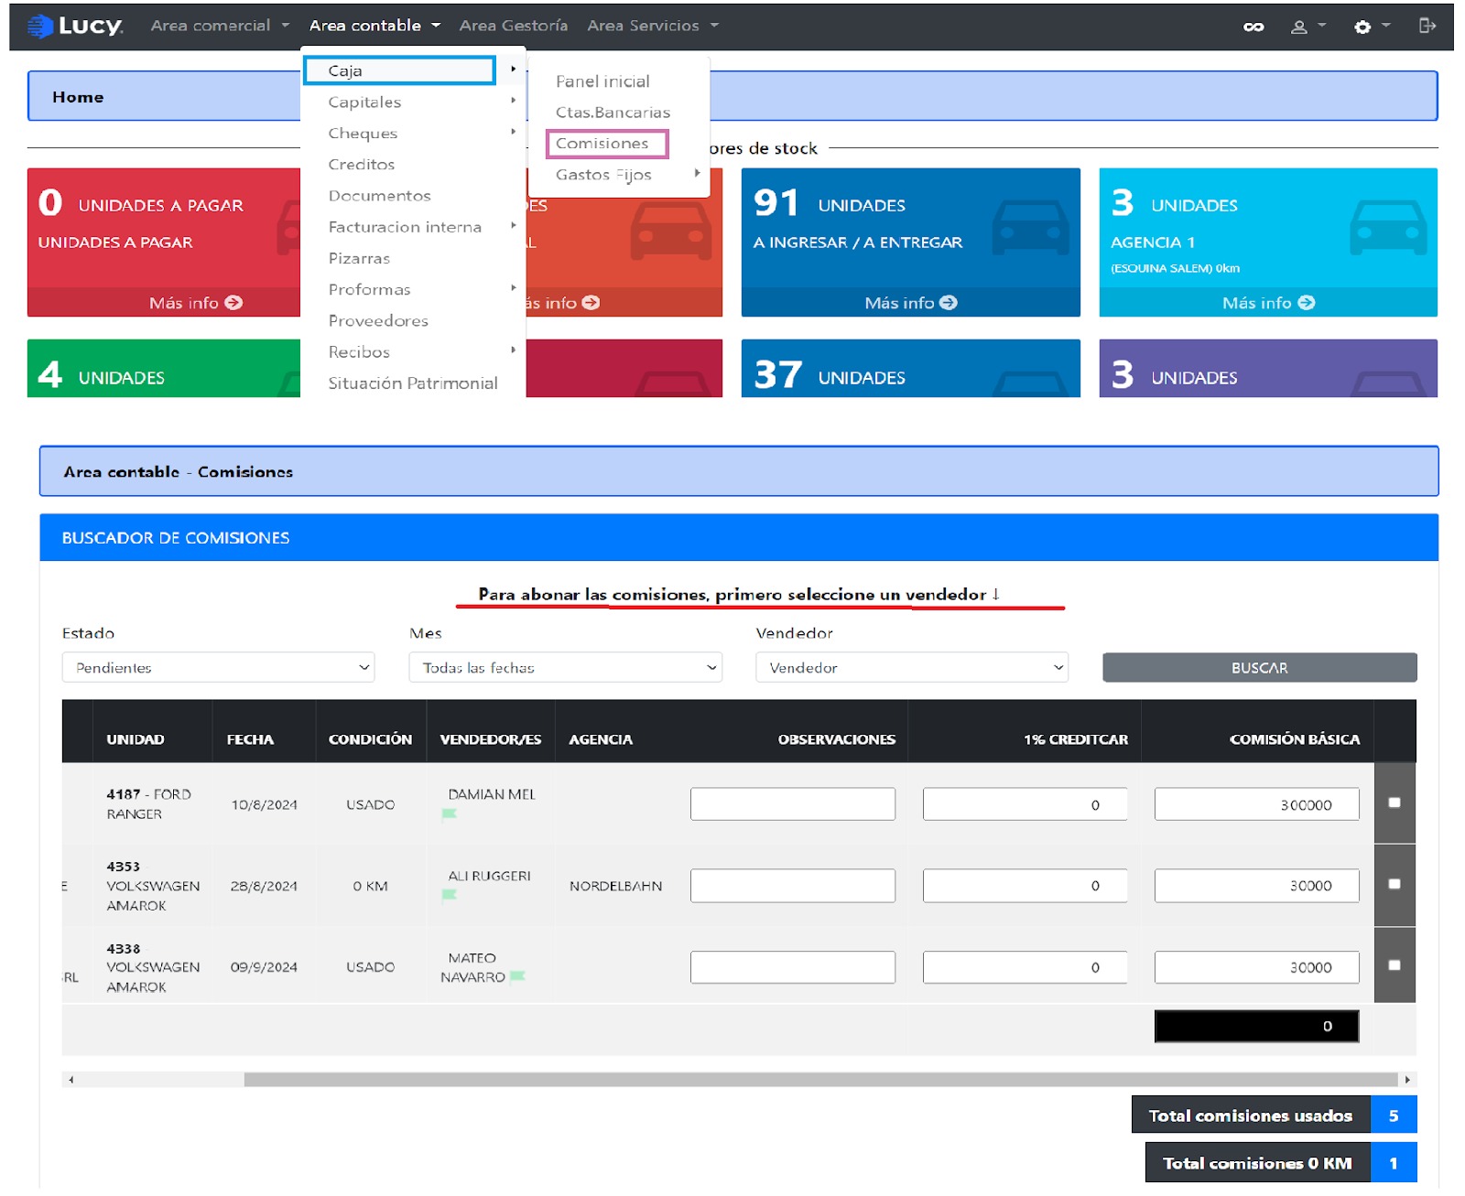
Task: Click the 37 Unidades blue card
Action: tap(910, 368)
